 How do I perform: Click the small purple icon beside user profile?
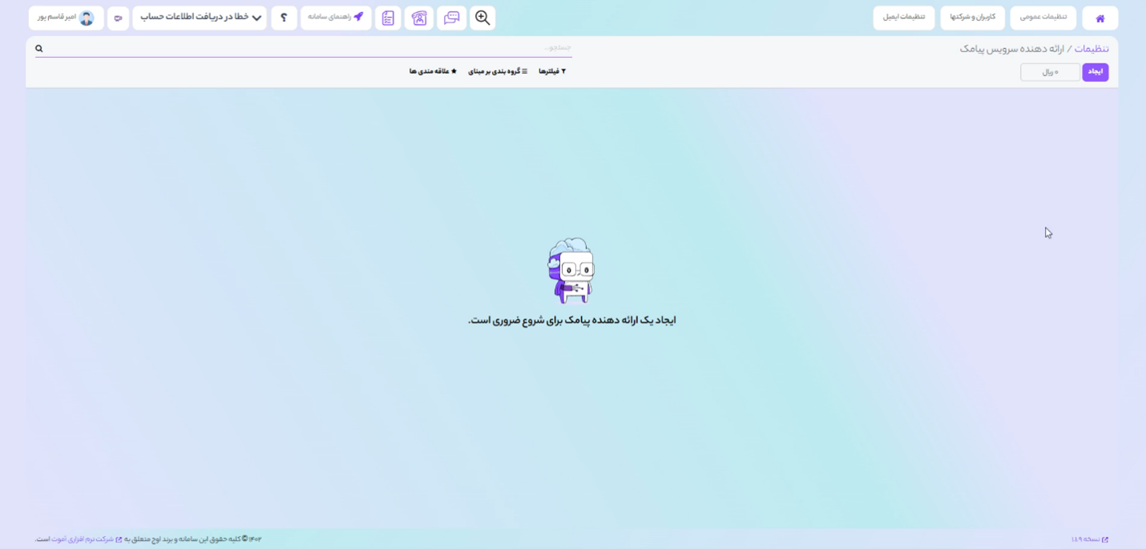pyautogui.click(x=118, y=18)
